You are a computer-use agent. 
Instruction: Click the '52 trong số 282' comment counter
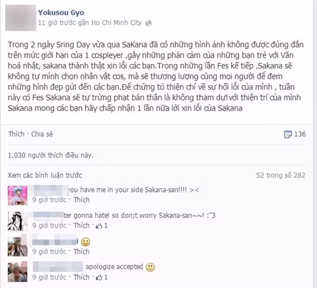click(281, 175)
